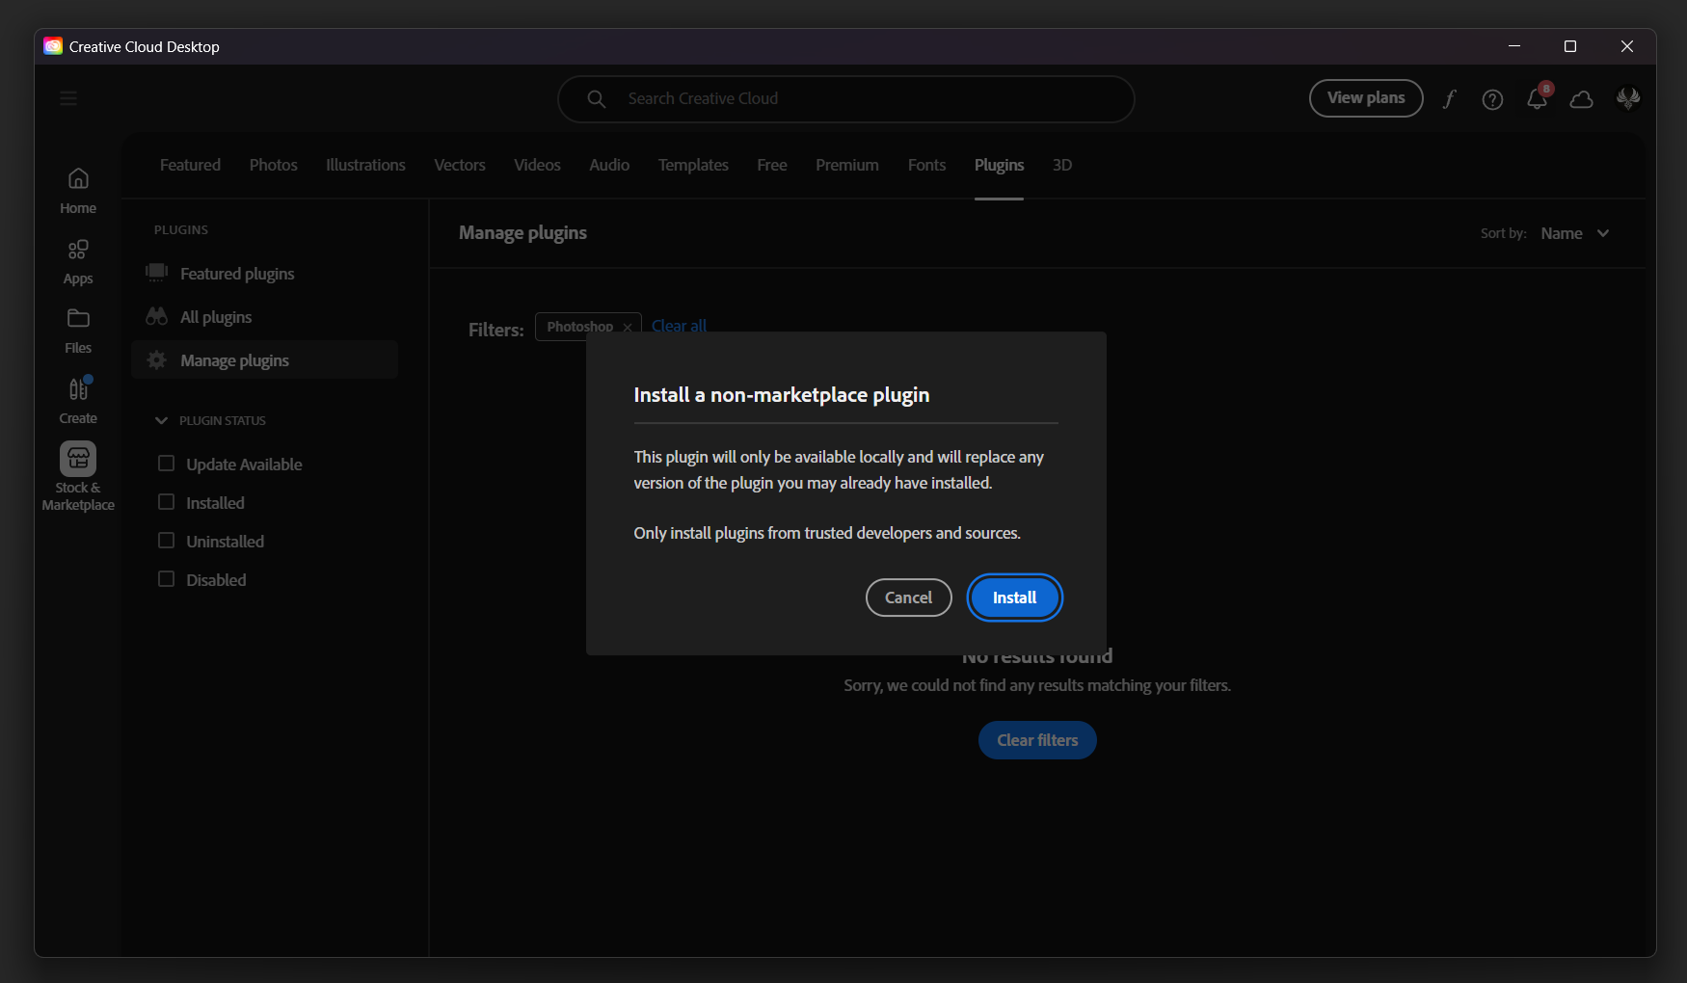
Task: Click Install in the dialog
Action: (1014, 598)
